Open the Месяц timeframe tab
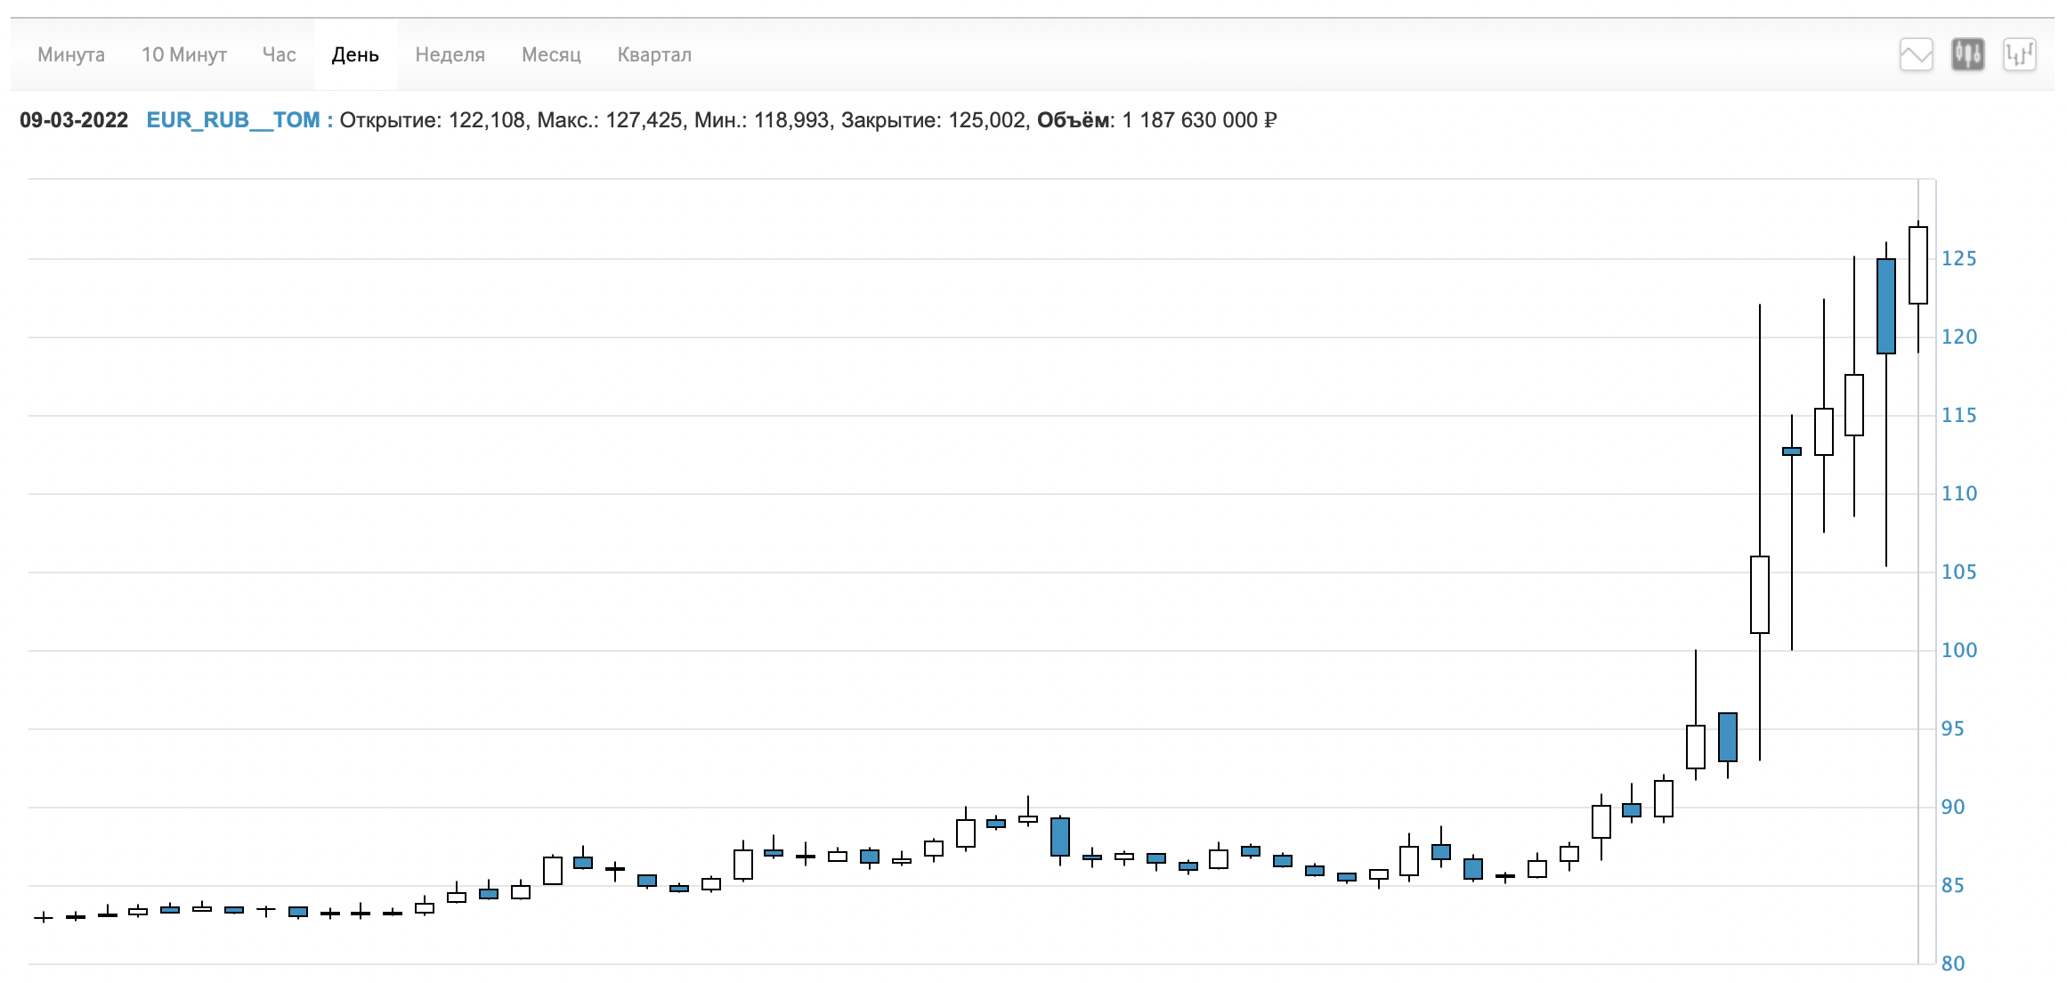This screenshot has width=2067, height=983. [x=551, y=54]
